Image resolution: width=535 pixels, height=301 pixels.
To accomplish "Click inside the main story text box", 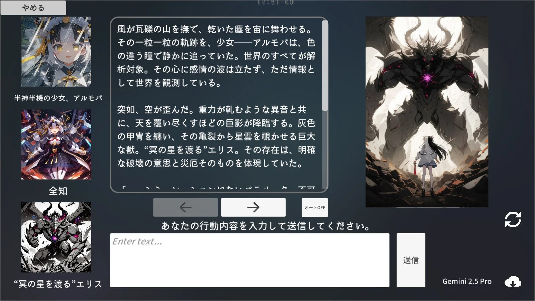I will [x=217, y=100].
